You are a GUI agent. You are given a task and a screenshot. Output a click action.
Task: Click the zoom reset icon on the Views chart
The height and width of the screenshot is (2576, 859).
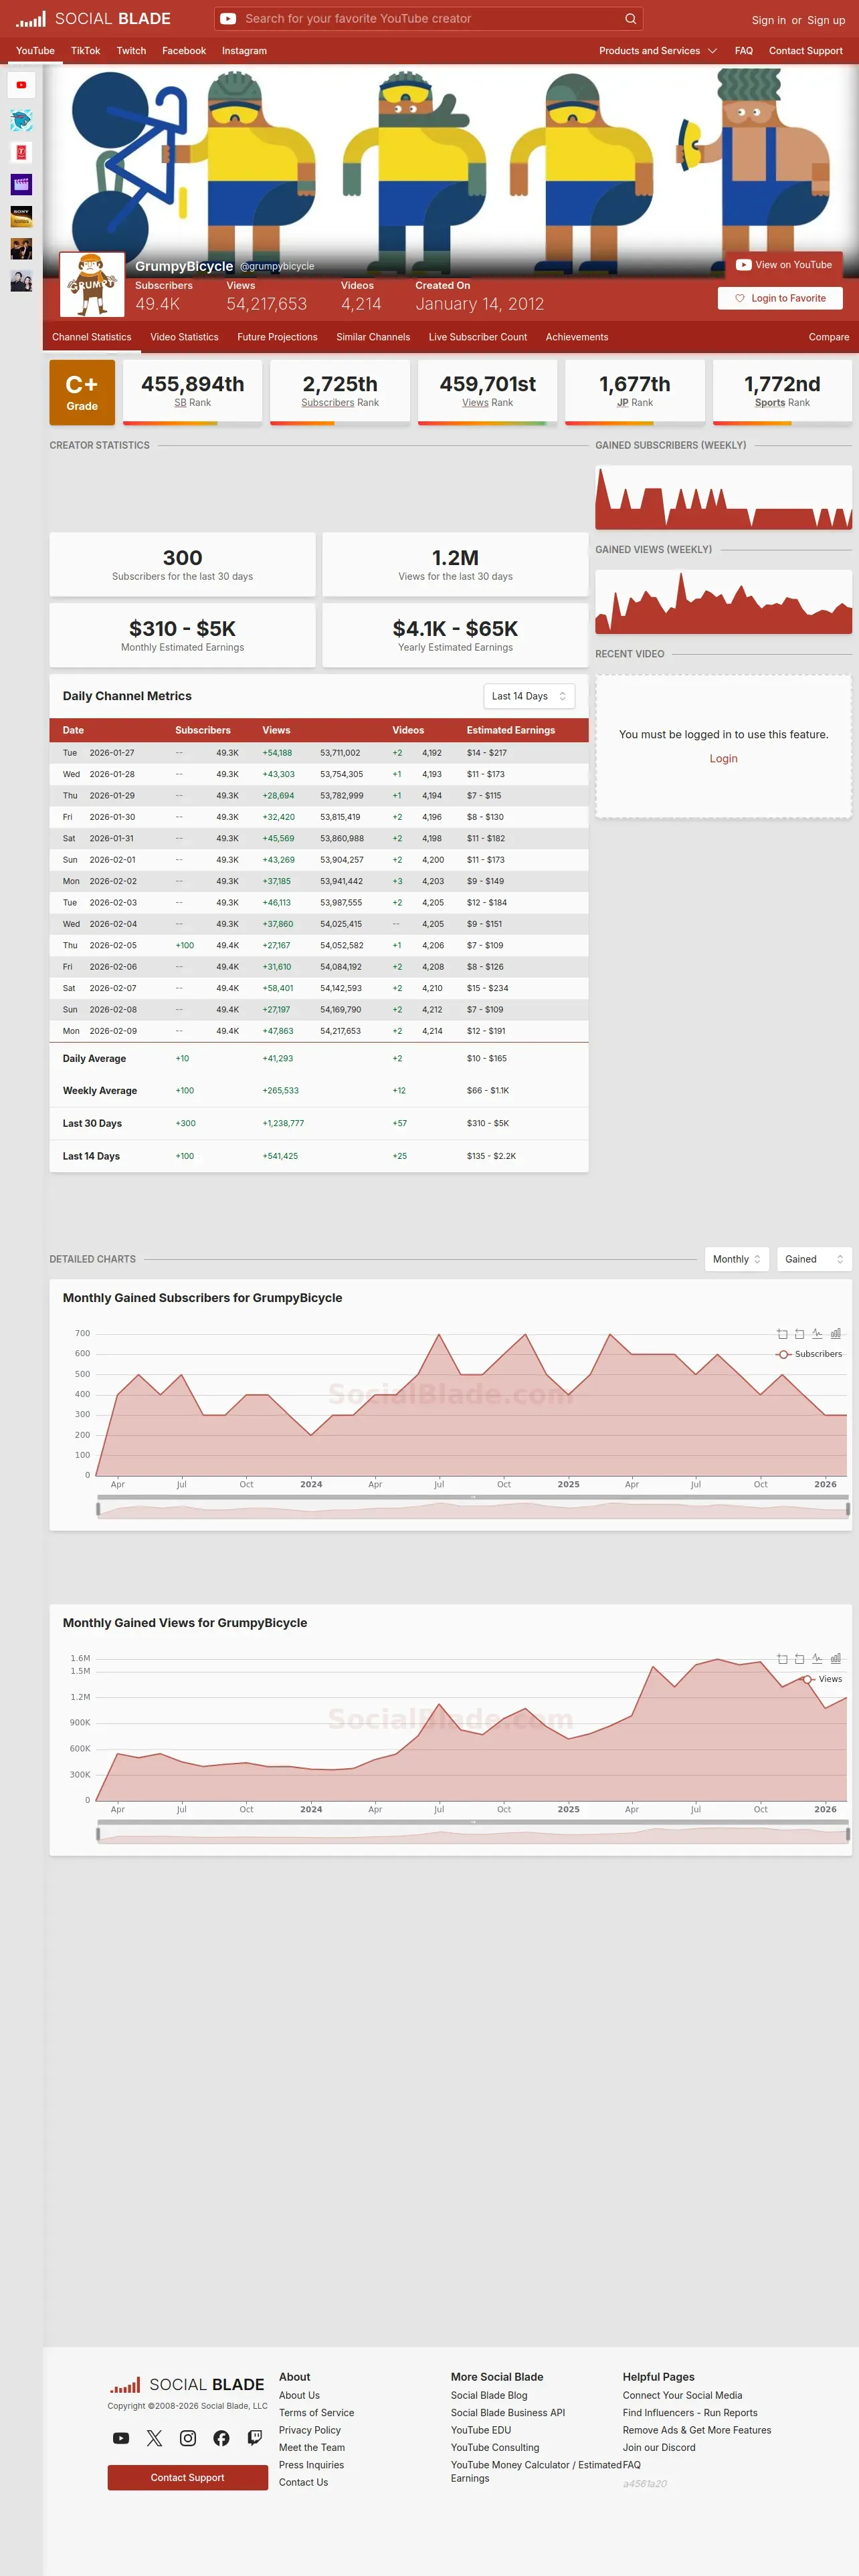[x=799, y=1659]
